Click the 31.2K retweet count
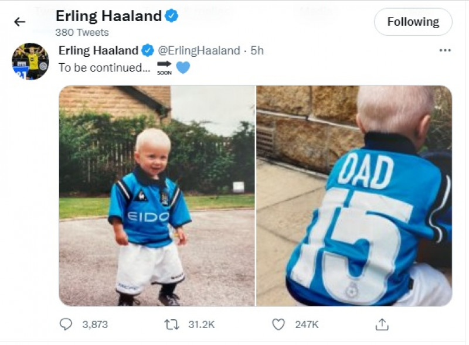The image size is (469, 345). [200, 324]
